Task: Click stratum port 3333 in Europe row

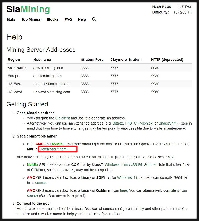Action: pos(85,76)
